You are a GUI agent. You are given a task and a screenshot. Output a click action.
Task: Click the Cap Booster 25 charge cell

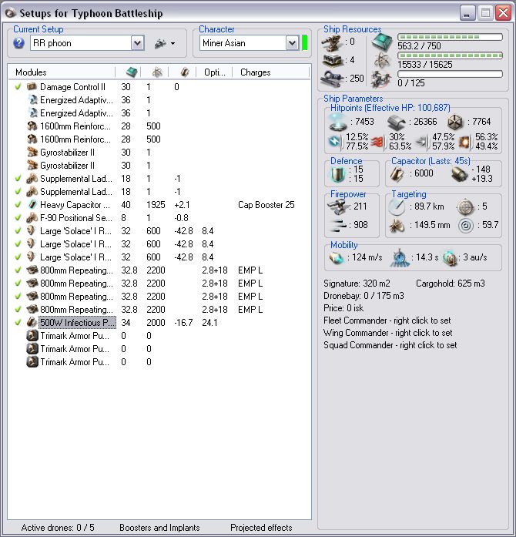click(266, 205)
